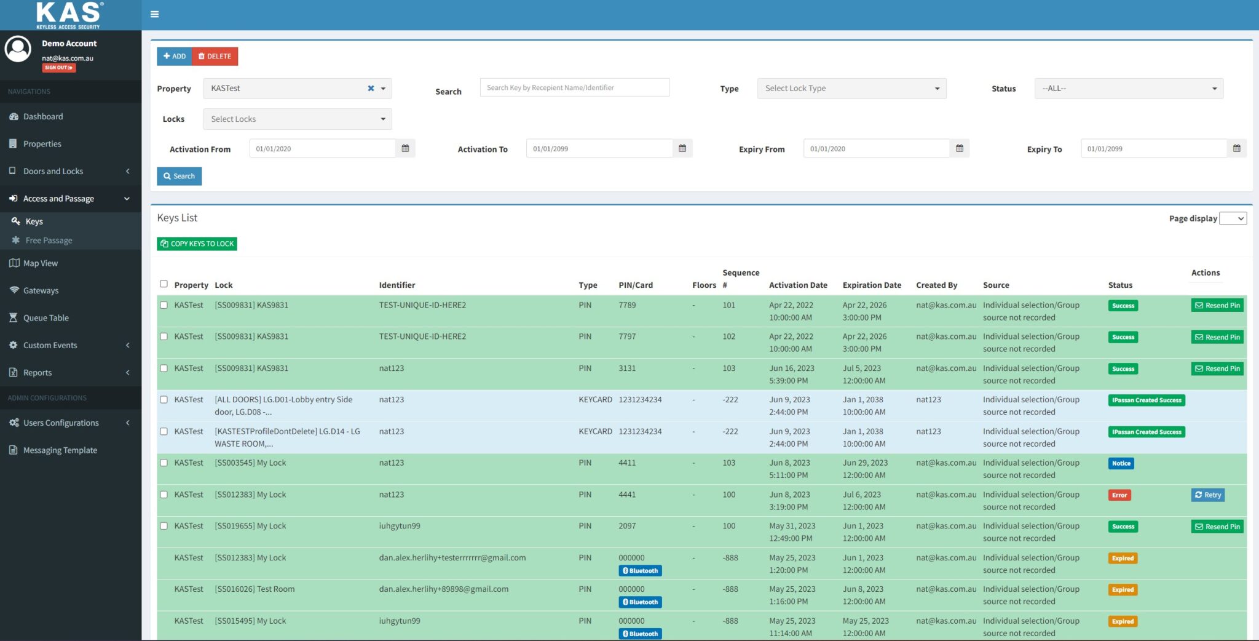Toggle the select-all checkbox in table header
1259x641 pixels.
[164, 284]
